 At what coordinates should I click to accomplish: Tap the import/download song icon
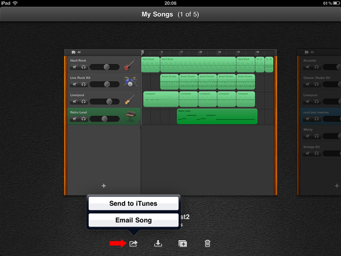(x=158, y=243)
